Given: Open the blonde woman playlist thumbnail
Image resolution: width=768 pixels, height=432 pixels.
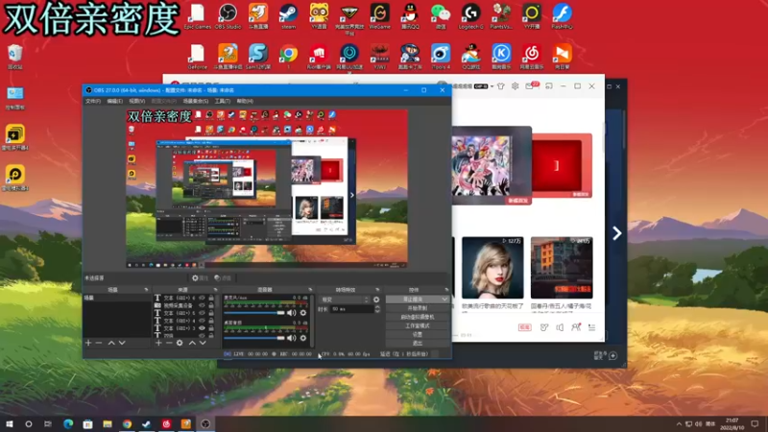Looking at the screenshot, I should 492,268.
